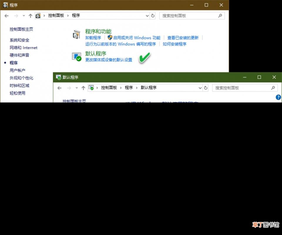Screen dimensions: 282x235
Task: Minimize the 默认程序 window
Action: click(x=245, y=77)
